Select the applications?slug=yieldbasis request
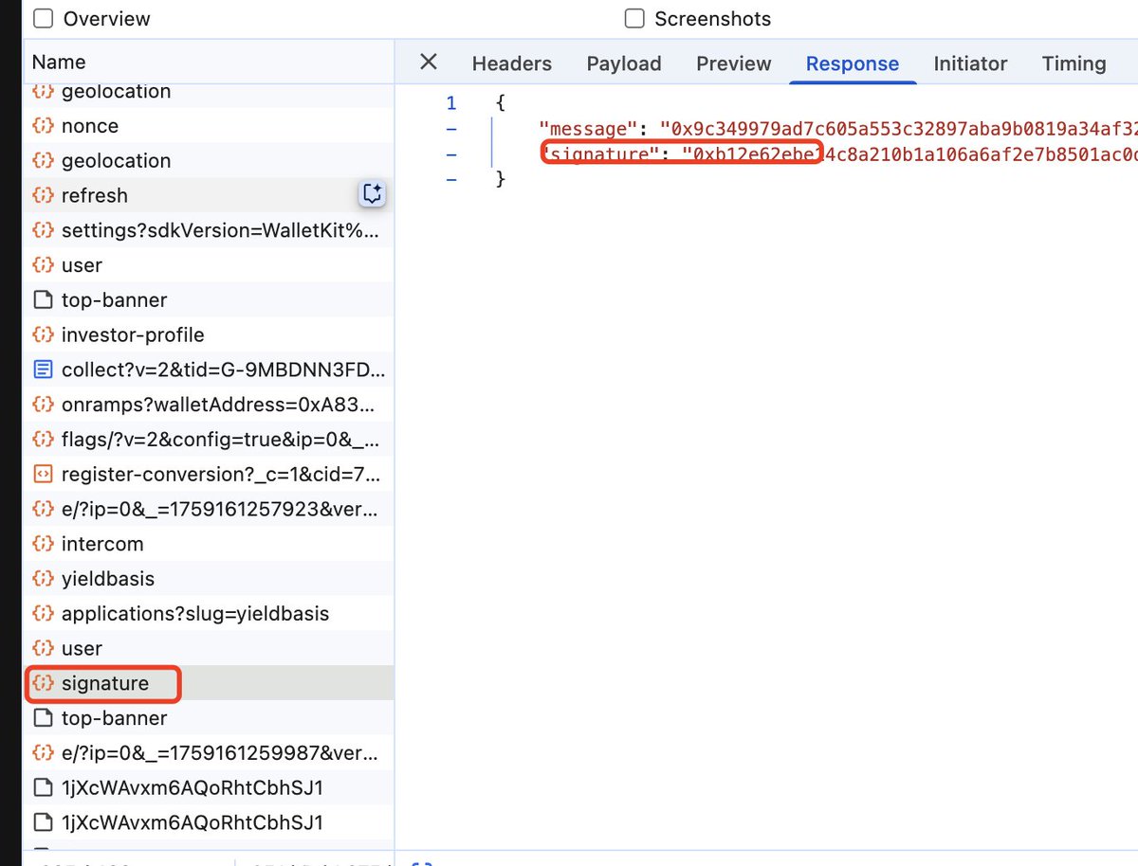Image resolution: width=1138 pixels, height=866 pixels. (x=194, y=614)
